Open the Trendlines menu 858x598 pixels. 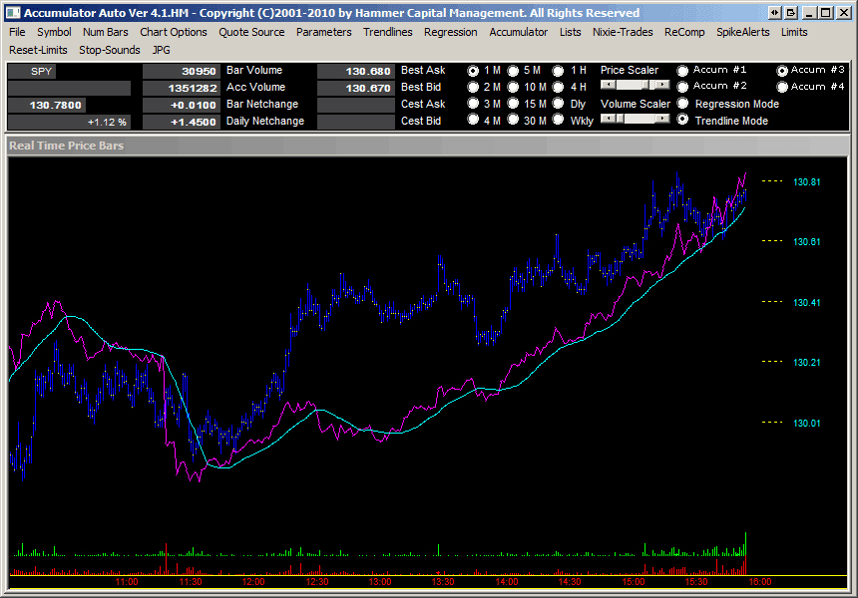click(388, 32)
